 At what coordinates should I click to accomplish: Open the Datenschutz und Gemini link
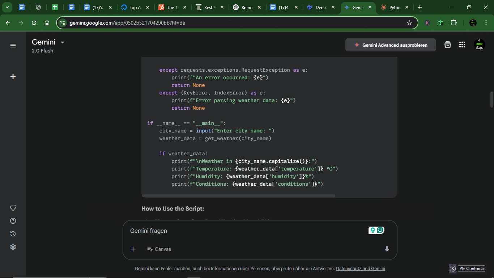pos(361,269)
